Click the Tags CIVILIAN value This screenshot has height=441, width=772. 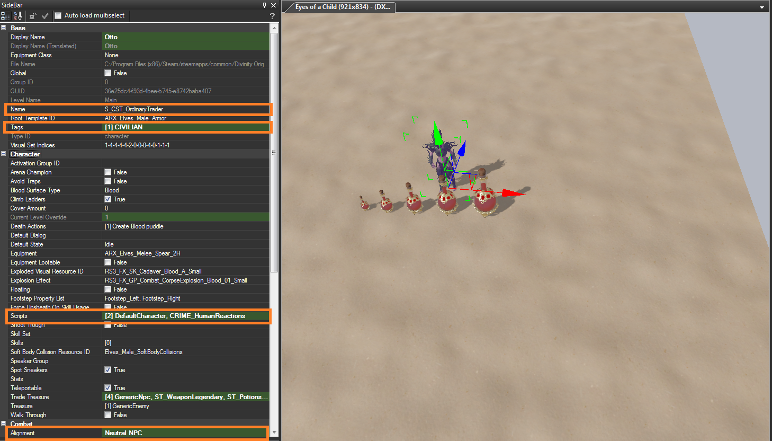click(186, 127)
